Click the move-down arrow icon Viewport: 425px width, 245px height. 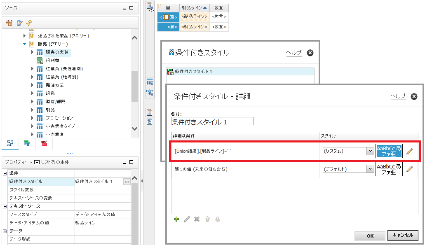218,219
